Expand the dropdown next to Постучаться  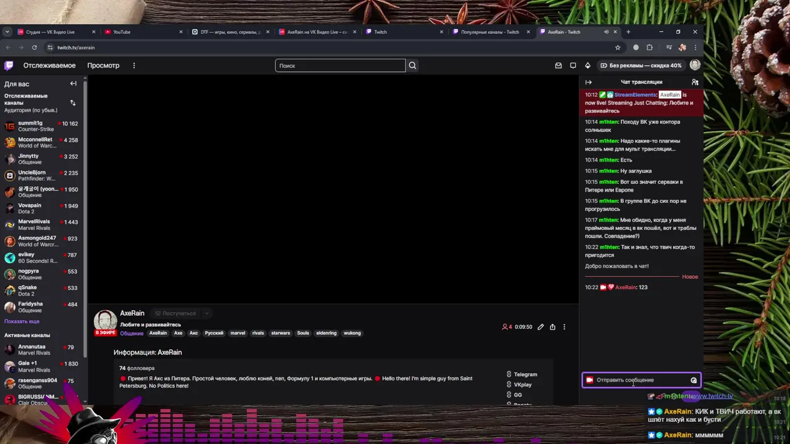[207, 313]
